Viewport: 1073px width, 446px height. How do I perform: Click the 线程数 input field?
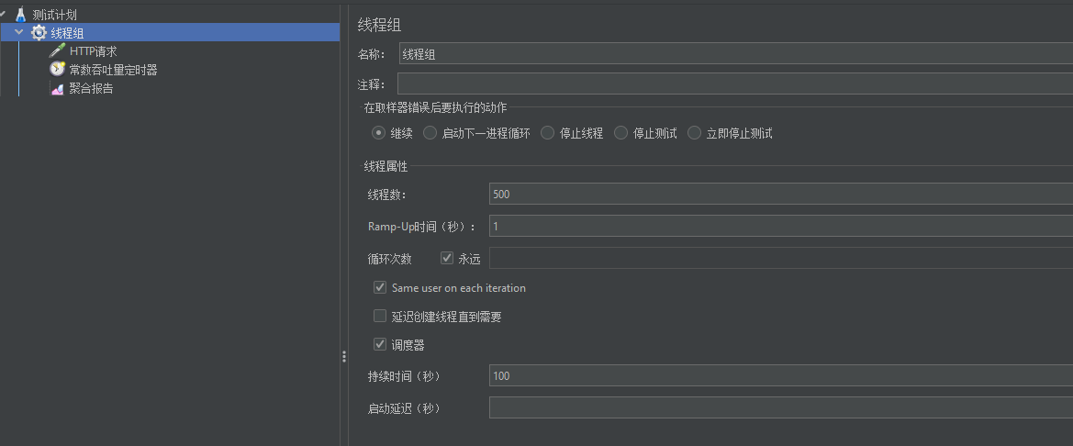[780, 194]
